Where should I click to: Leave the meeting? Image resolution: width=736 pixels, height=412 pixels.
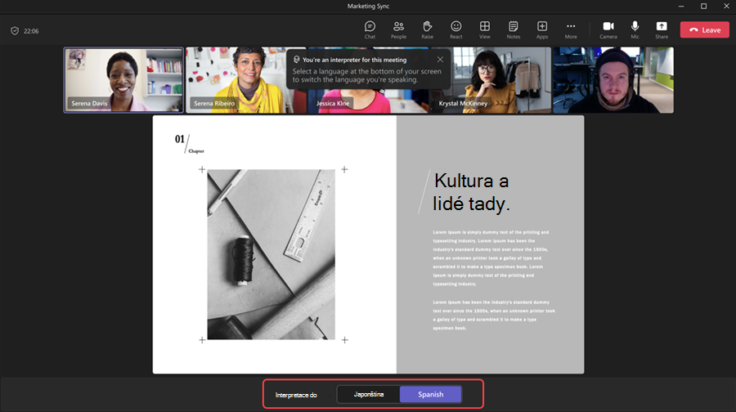tap(705, 30)
